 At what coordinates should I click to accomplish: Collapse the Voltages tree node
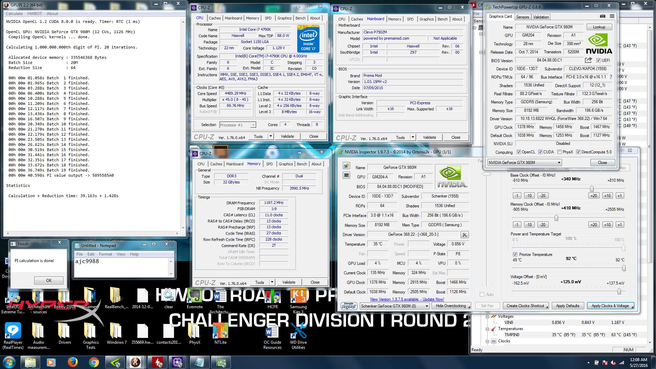point(488,317)
